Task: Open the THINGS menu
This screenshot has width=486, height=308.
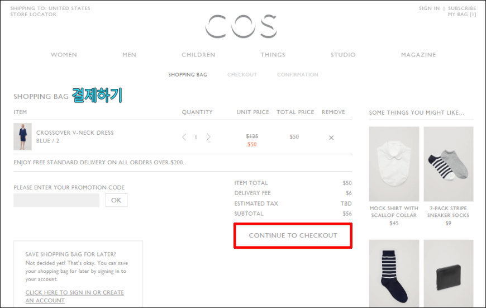Action: (x=273, y=55)
